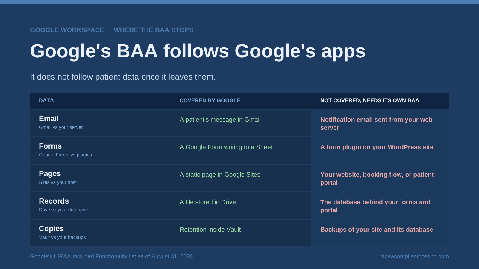Click the 'DATA' column header

46,100
